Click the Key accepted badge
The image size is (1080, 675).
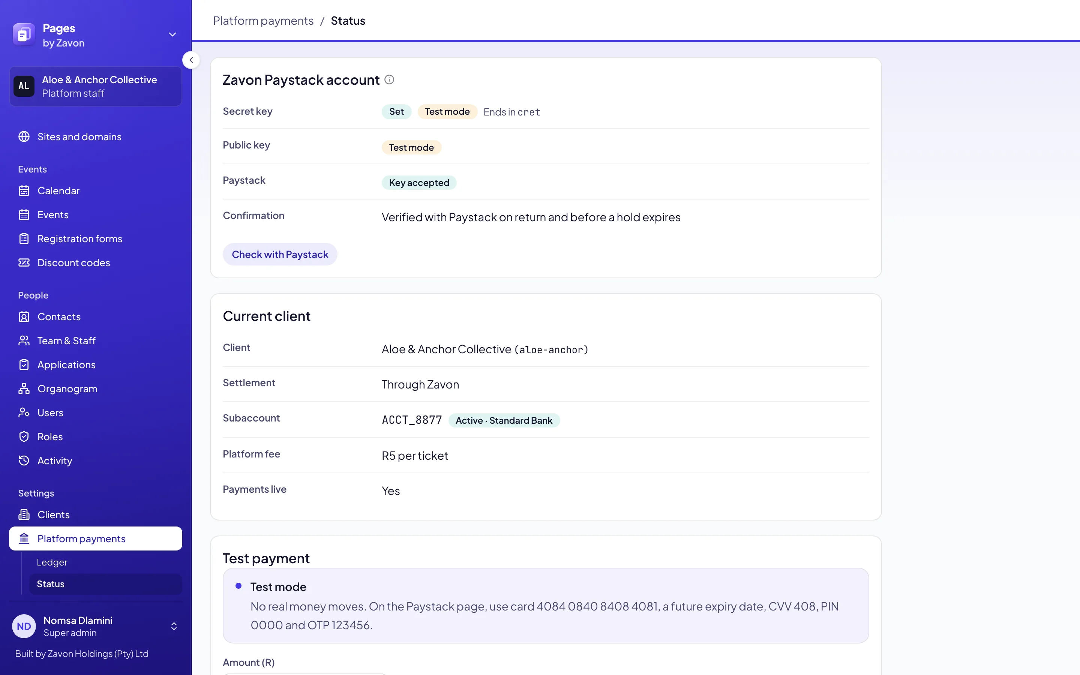(x=419, y=183)
